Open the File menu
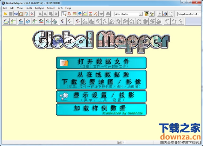203x146 pixels. click(5, 8)
